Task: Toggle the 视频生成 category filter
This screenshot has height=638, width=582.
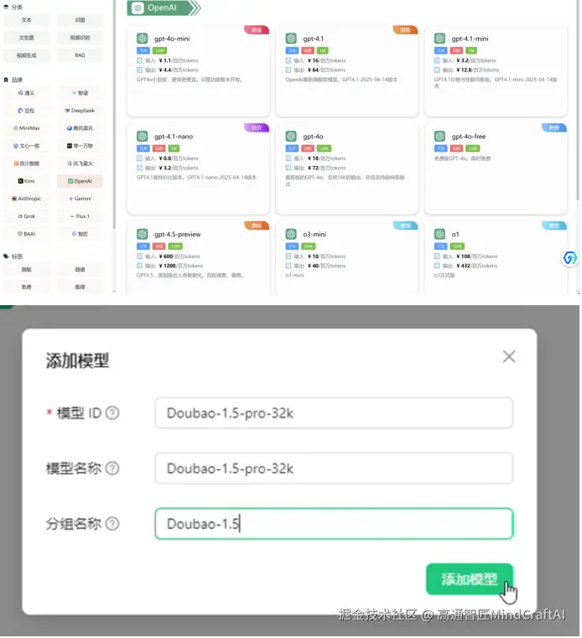Action: pyautogui.click(x=27, y=55)
